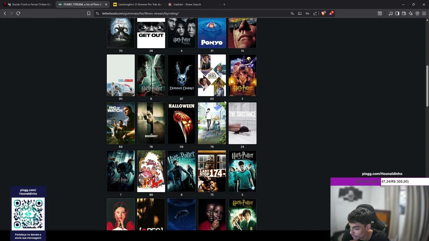The height and width of the screenshot is (241, 429).
Task: Open the tab search icon
Action: point(380,13)
